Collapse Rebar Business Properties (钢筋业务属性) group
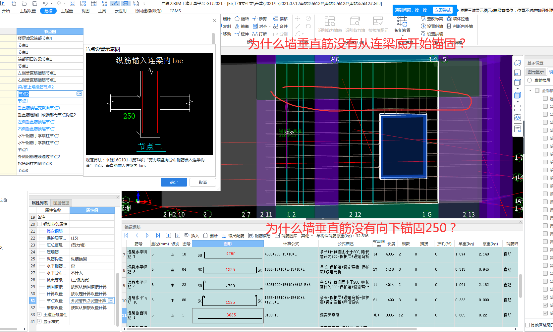 (39, 224)
